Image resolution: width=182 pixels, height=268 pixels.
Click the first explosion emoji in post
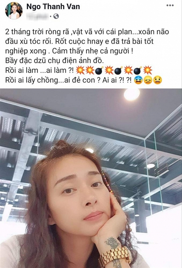point(80,70)
